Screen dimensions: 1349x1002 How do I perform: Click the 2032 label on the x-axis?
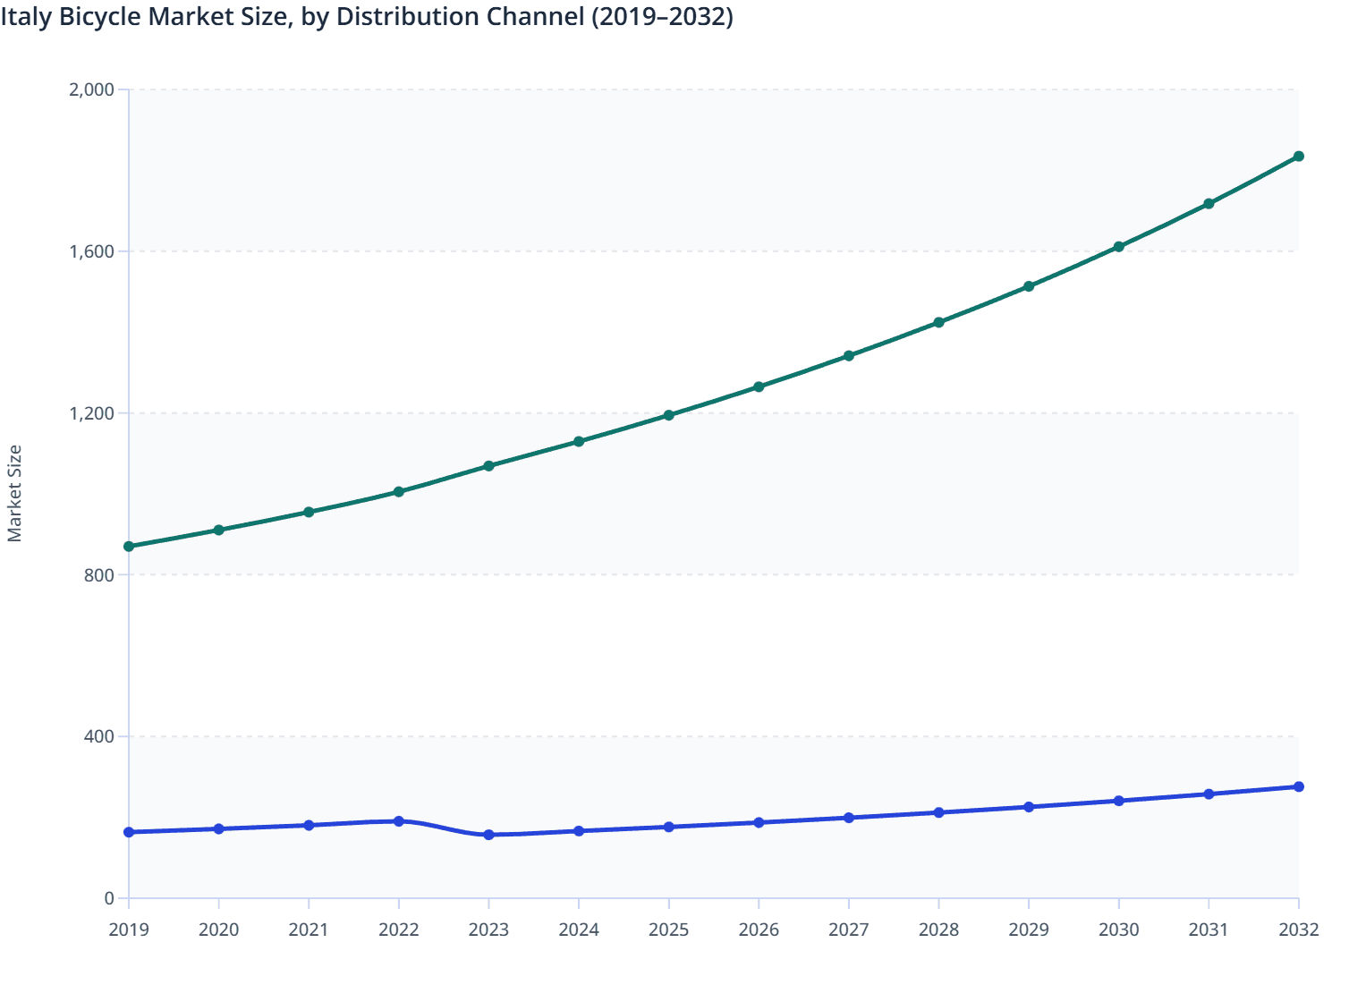pos(1297,930)
